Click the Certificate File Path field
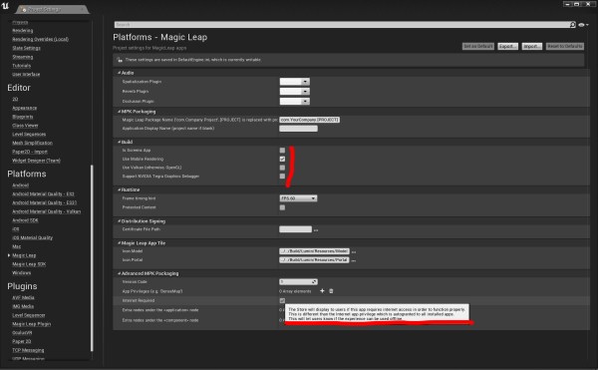The image size is (598, 370). 296,229
